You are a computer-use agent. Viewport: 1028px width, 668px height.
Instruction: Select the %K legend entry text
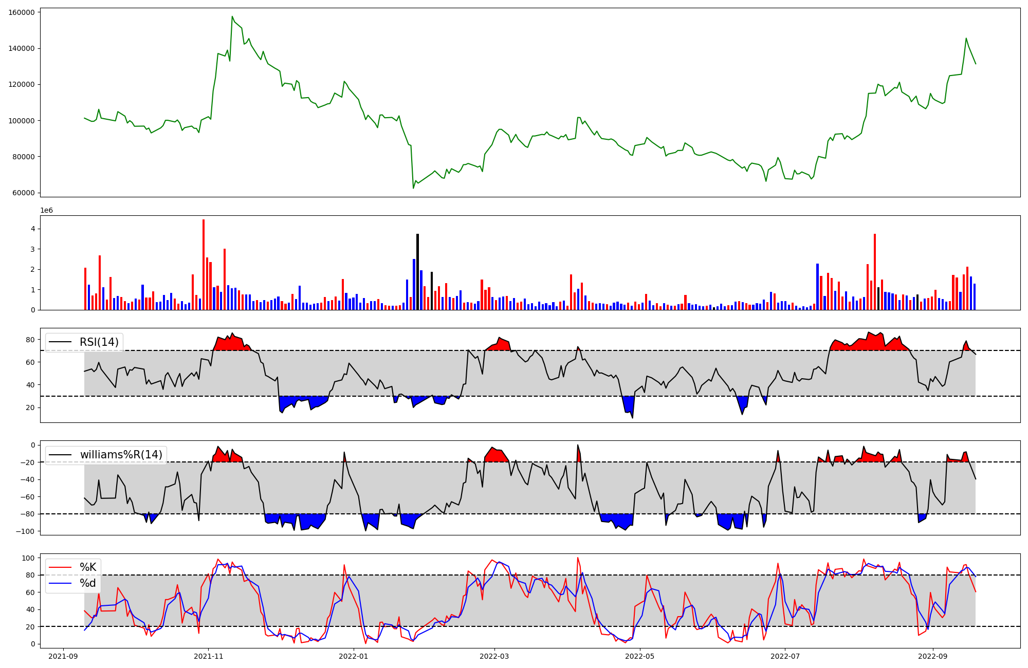pos(88,567)
